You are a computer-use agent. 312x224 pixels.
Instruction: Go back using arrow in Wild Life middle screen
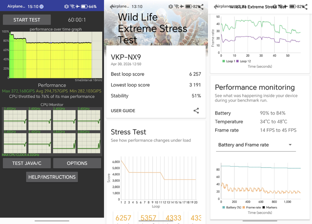112,7
